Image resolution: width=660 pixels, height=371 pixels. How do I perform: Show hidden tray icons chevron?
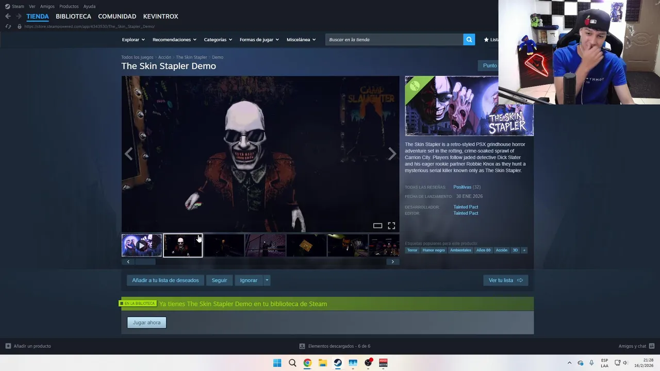569,363
